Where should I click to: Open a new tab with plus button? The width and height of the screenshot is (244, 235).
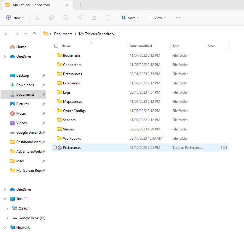[81, 5]
